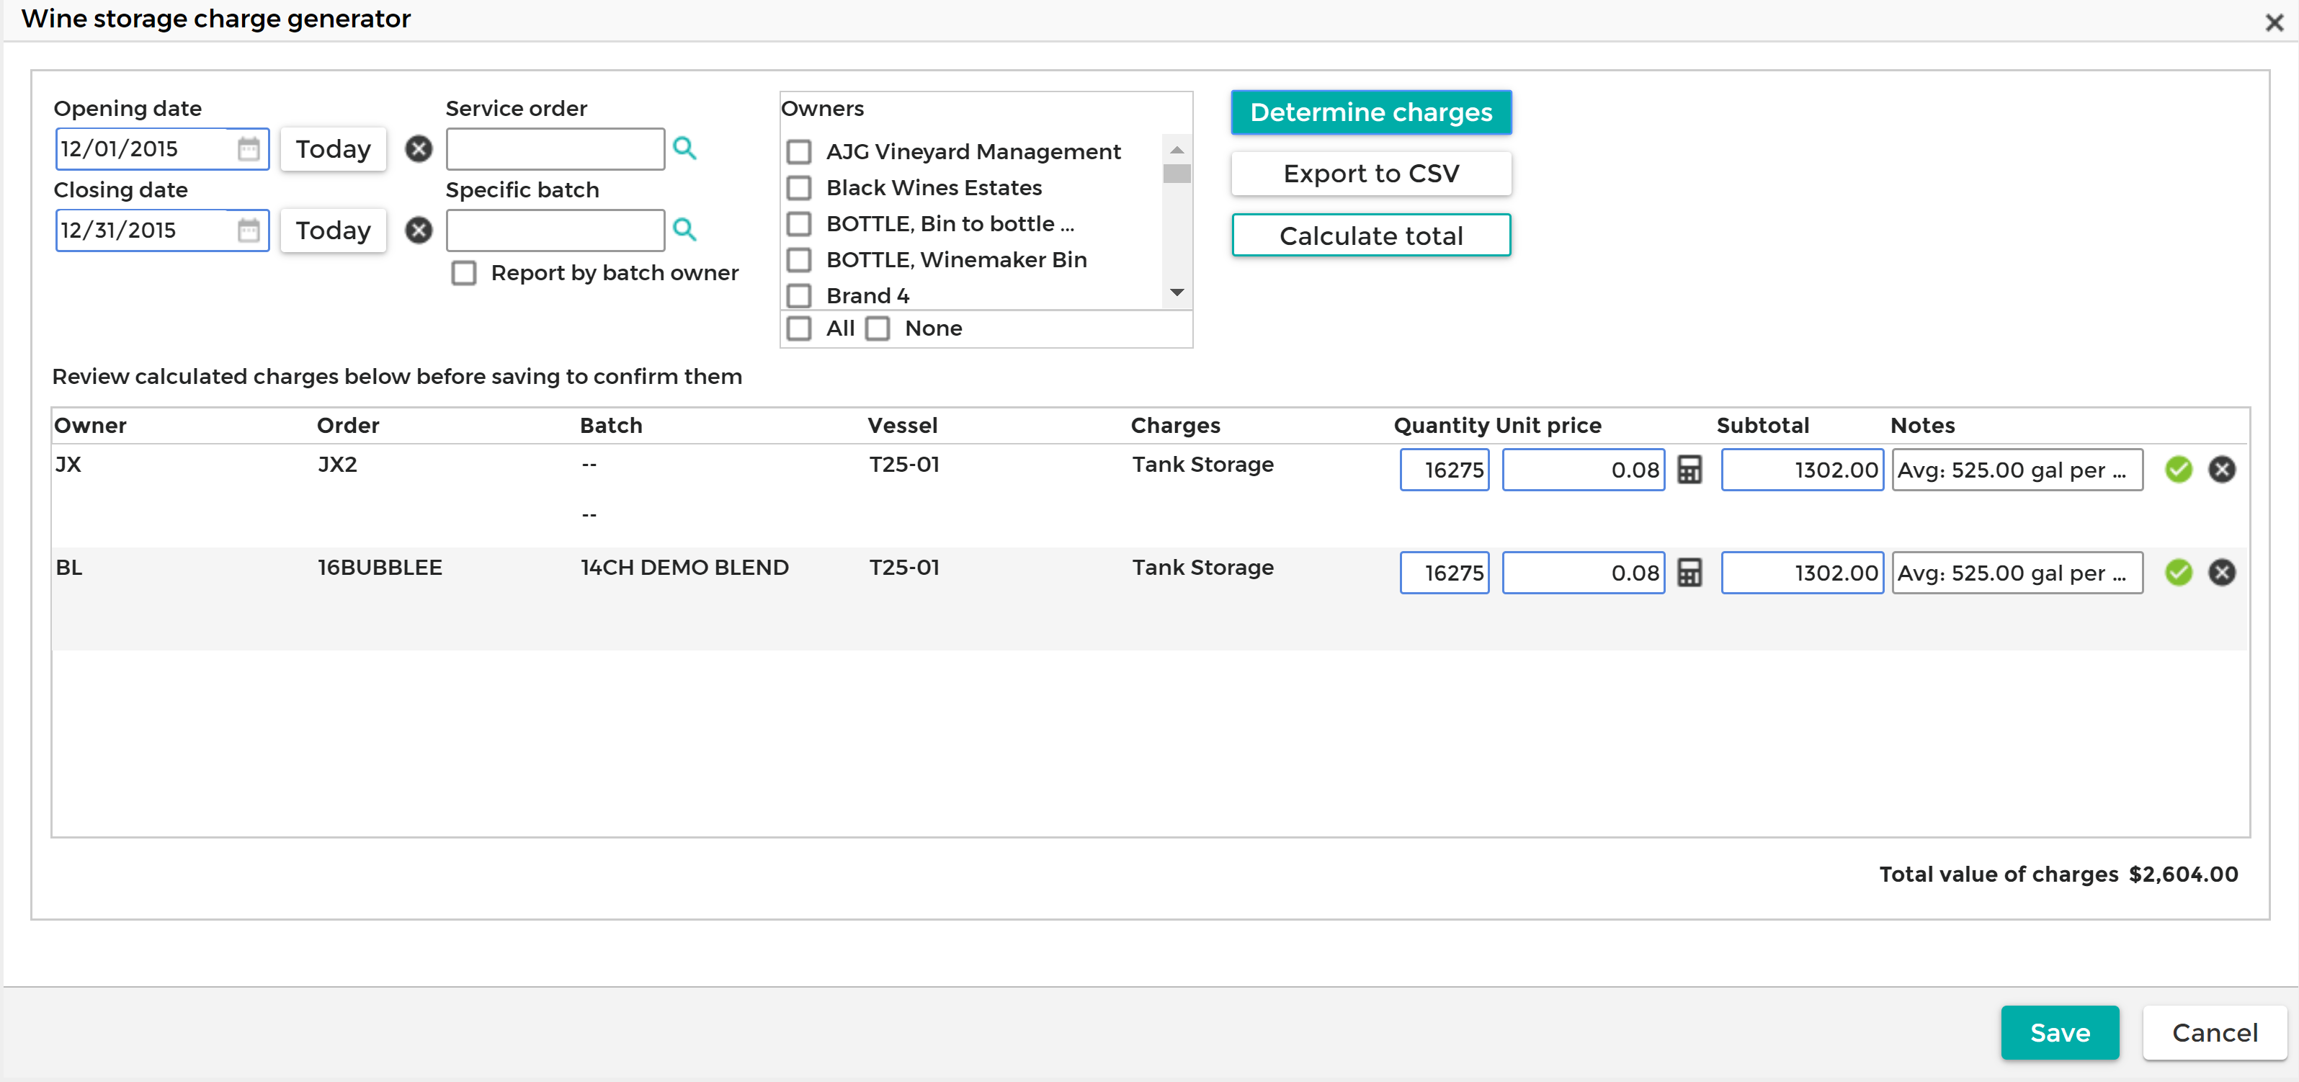Click Tank Storage in the BL row
This screenshot has height=1082, width=2299.
point(1202,568)
